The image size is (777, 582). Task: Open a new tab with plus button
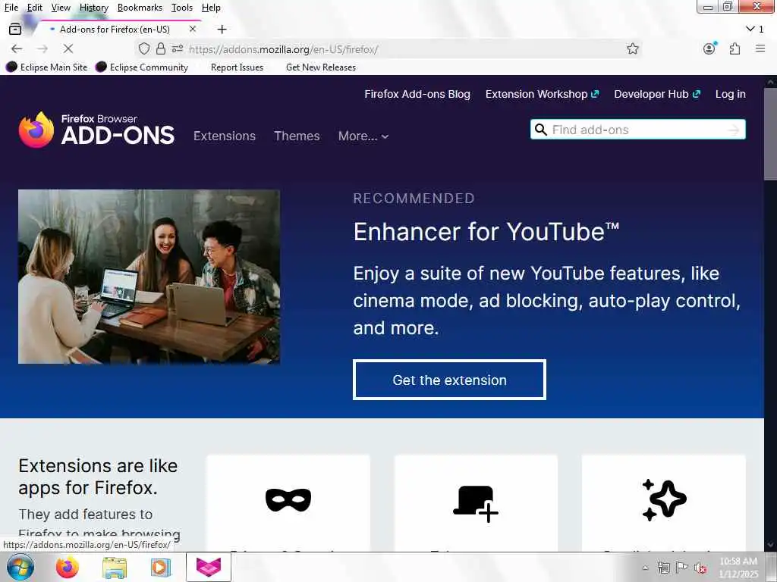tap(222, 30)
